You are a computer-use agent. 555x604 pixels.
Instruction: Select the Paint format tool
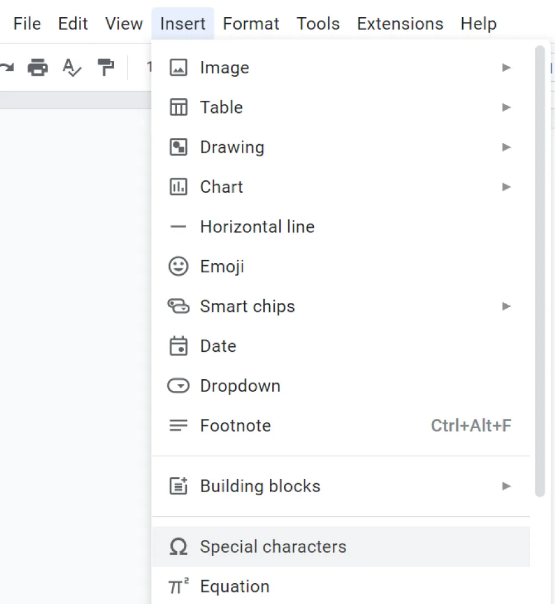pyautogui.click(x=106, y=68)
